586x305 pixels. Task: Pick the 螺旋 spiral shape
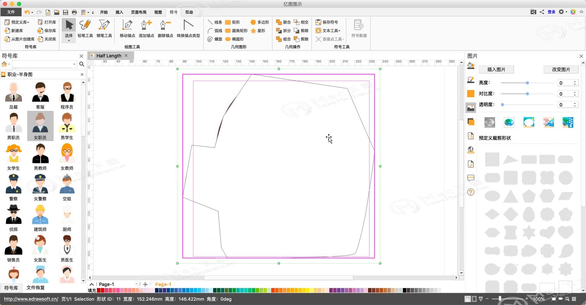pyautogui.click(x=215, y=39)
